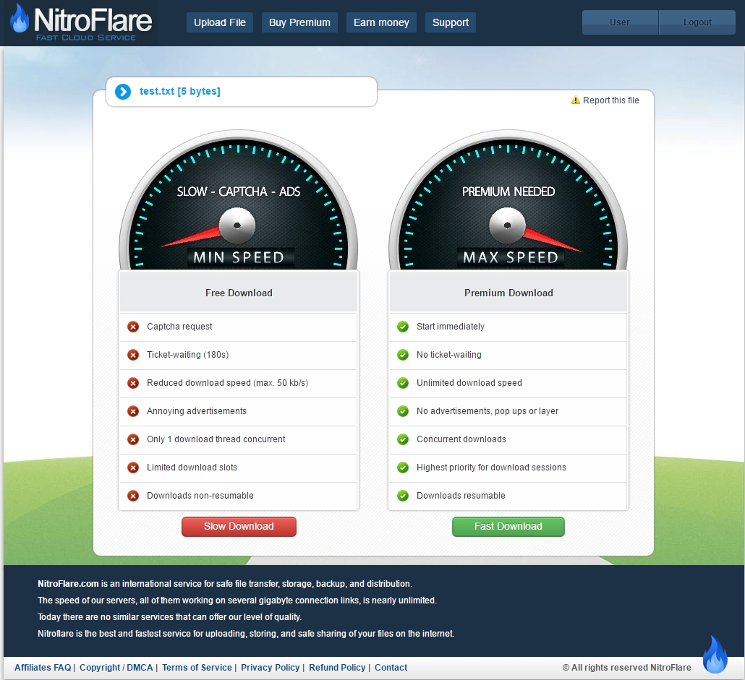Open the User account button
Viewport: 745px width, 680px height.
(x=620, y=22)
